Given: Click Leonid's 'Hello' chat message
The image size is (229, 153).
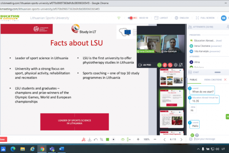Looking at the screenshot, I should (x=194, y=124).
